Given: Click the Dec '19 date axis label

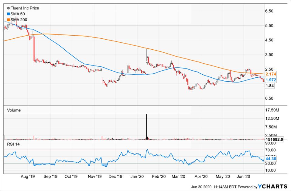Looking at the screenshot, I should (115, 177).
